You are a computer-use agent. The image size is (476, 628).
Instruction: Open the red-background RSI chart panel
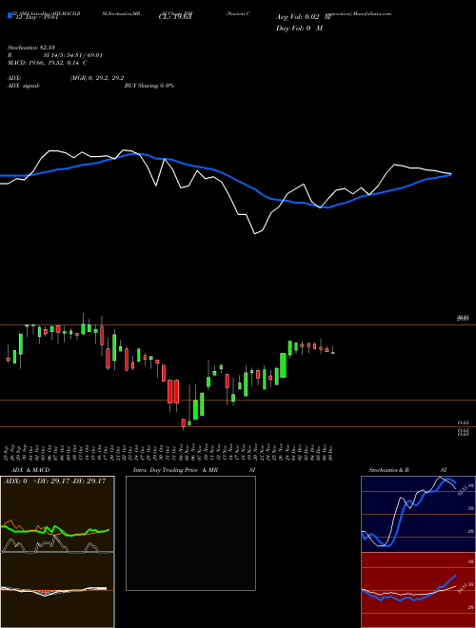click(x=418, y=590)
